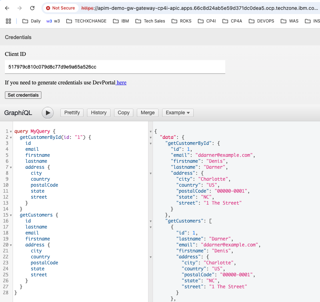Open the w3 bookmark
320x302 pixels.
click(x=53, y=21)
